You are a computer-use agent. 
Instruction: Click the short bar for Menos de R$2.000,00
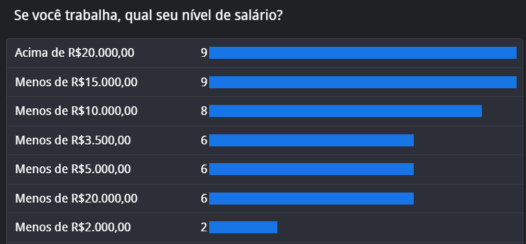(243, 227)
